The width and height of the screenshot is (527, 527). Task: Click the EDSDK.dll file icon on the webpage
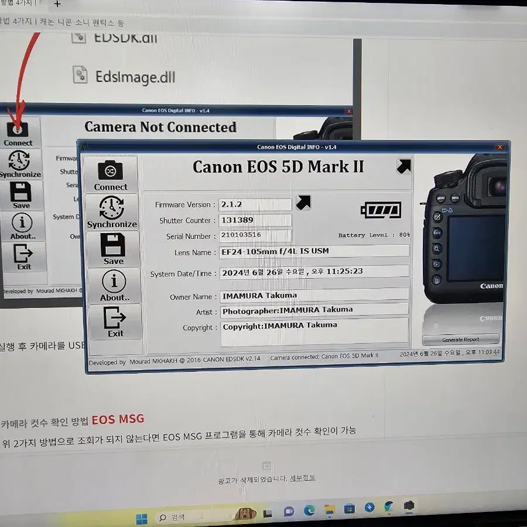click(x=78, y=37)
